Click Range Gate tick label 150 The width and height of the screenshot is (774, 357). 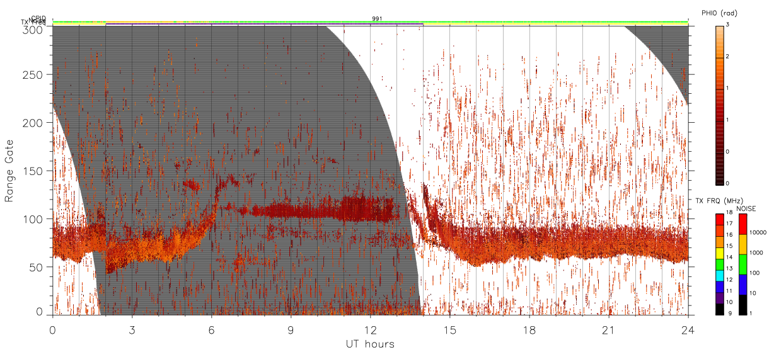[33, 171]
